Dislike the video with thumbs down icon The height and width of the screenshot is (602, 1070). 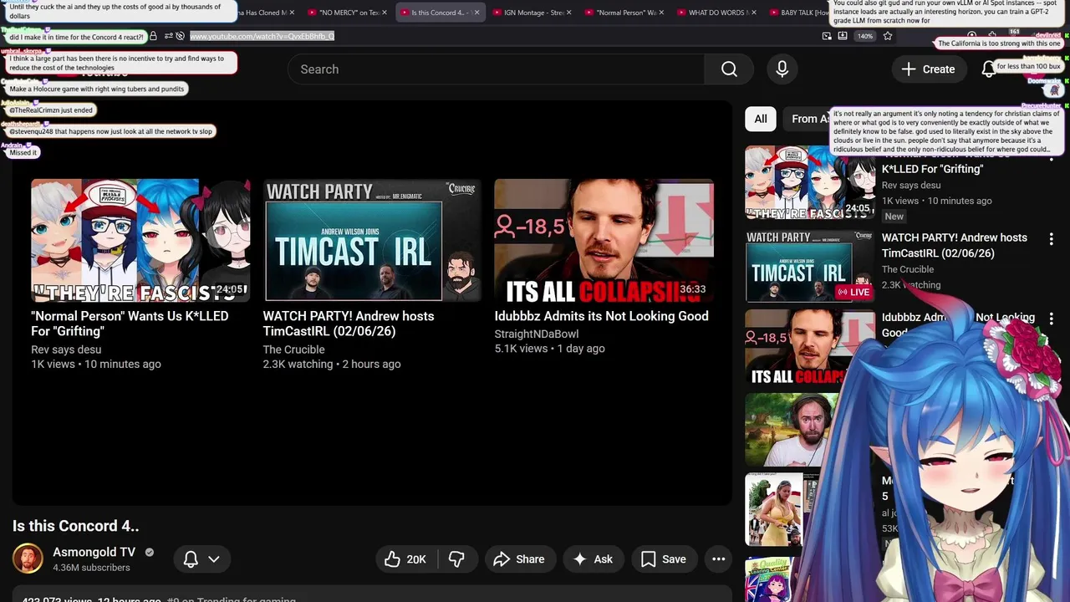[456, 559]
